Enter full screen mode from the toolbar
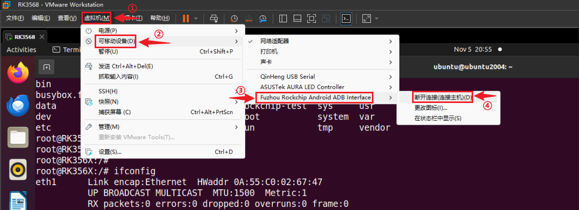Screen dimensions: 579x210 click(x=312, y=19)
